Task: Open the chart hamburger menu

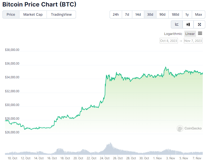Action: 200,34
